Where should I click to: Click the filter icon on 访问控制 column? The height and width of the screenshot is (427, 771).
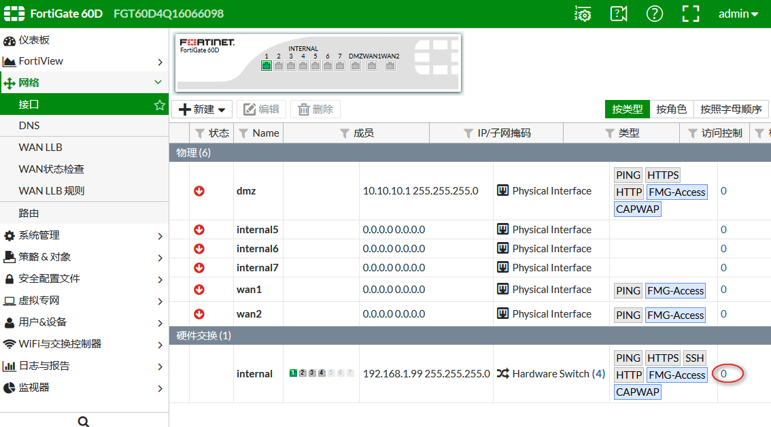(693, 133)
